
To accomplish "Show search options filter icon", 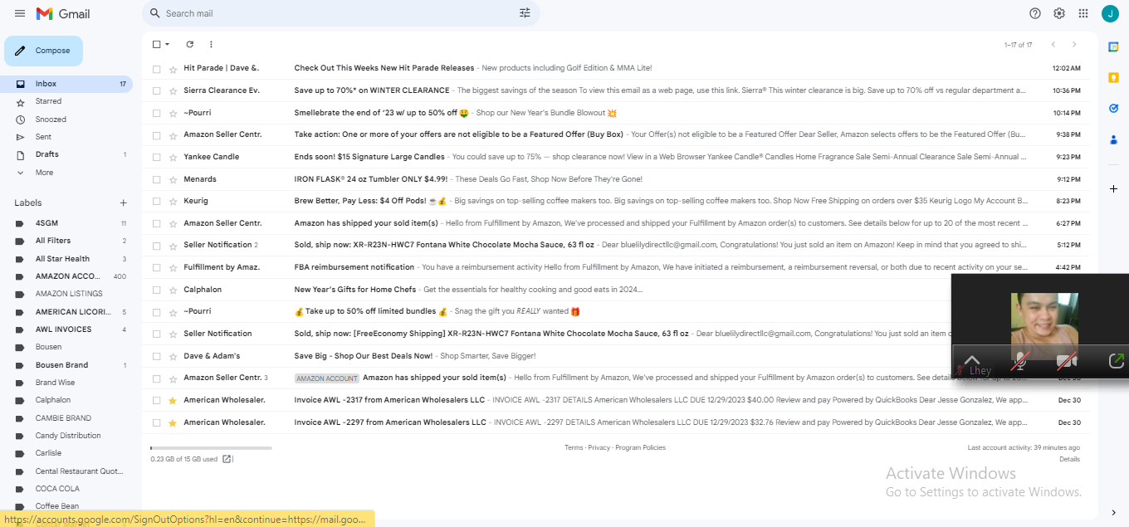I will [x=525, y=13].
